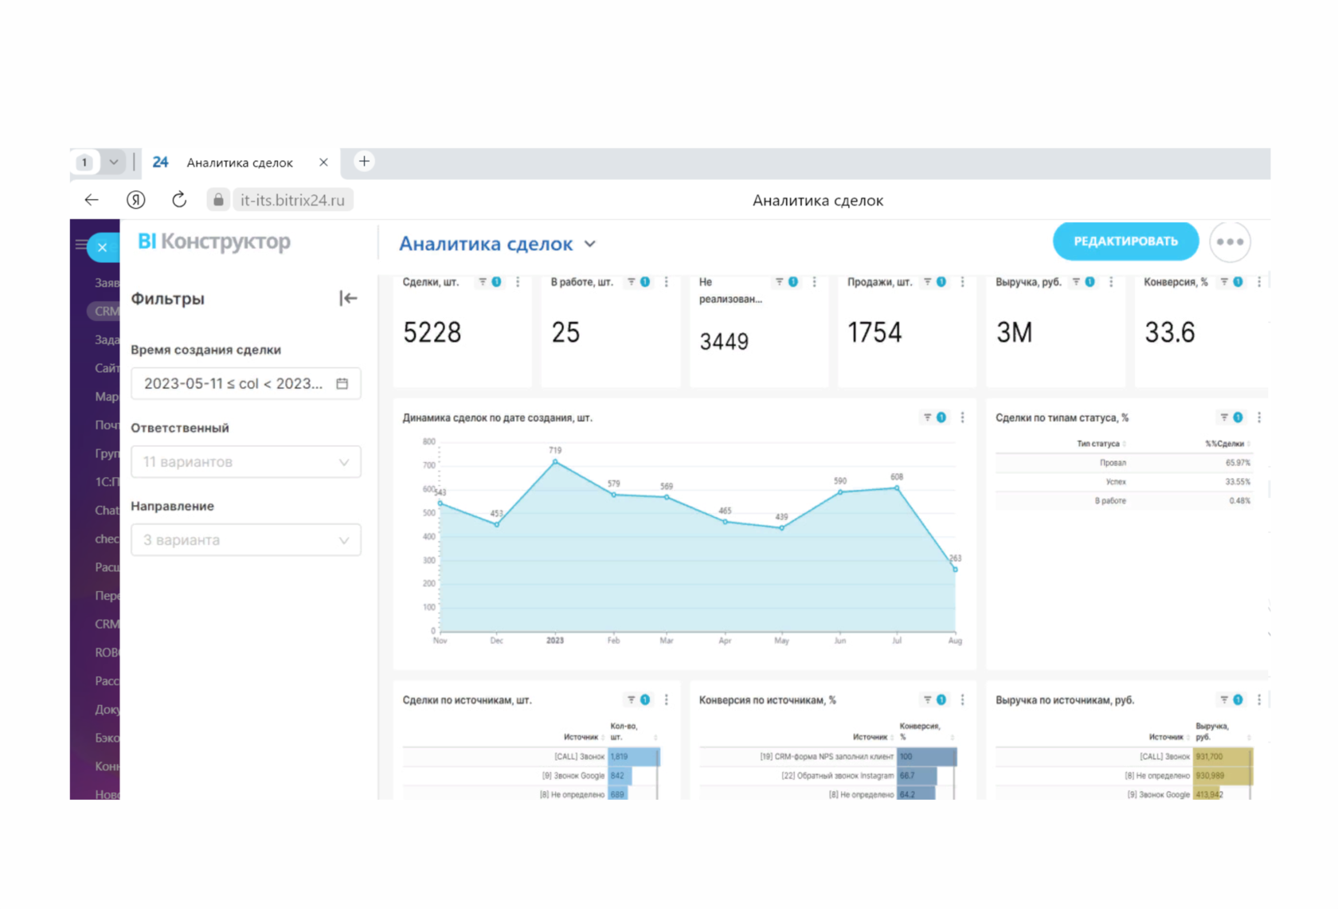The width and height of the screenshot is (1338, 909).
Task: Select the 719 peak data point
Action: [555, 461]
